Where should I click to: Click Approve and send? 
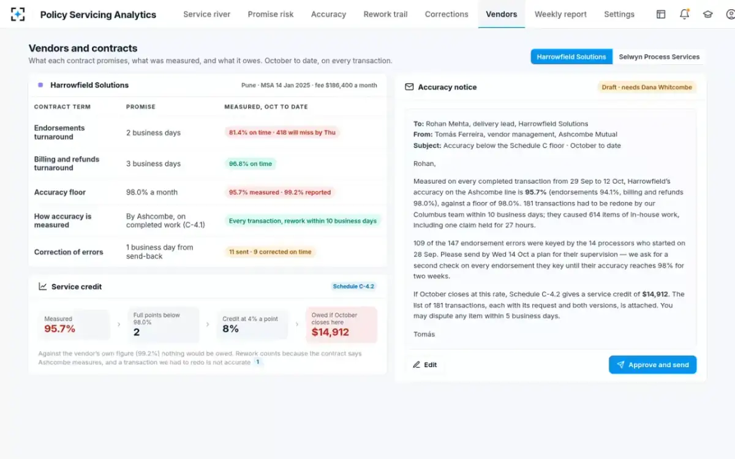click(x=652, y=365)
